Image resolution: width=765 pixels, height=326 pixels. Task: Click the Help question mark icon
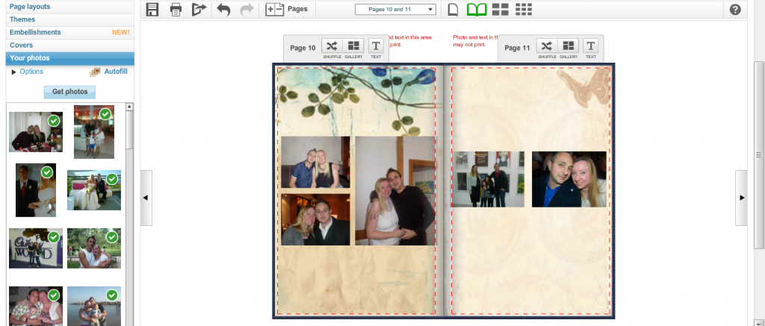point(735,10)
